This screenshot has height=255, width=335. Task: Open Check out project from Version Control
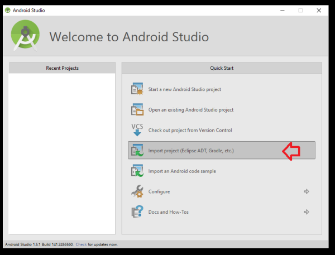(190, 130)
